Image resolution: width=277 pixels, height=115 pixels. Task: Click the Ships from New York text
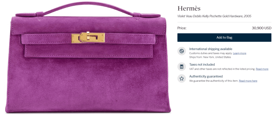pos(210,57)
